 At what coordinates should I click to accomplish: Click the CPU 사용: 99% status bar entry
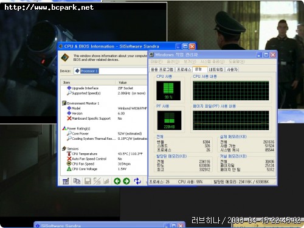(190, 182)
